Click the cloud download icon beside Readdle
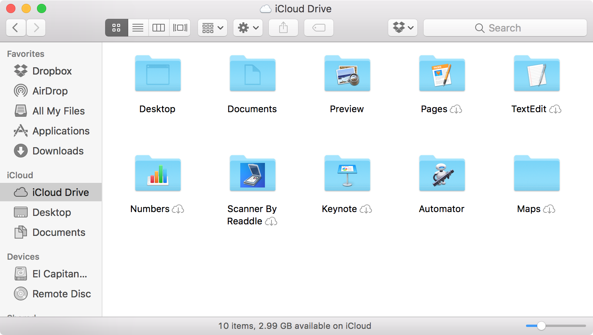593x335 pixels. 271,222
